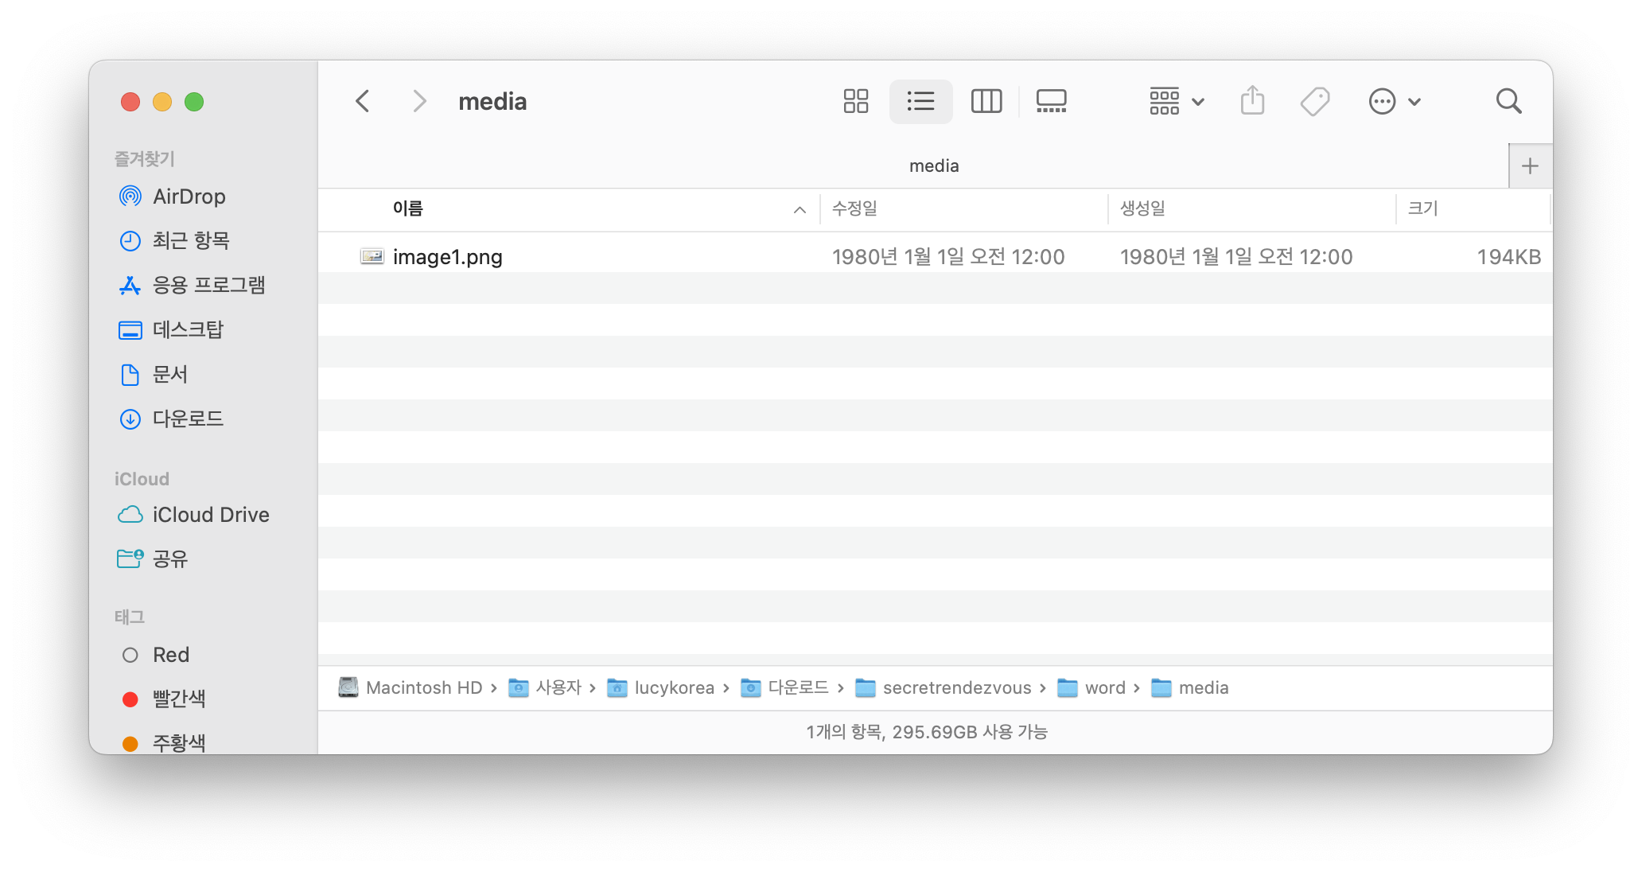Switch to icon grid view
Viewport: 1642px width, 872px height.
pyautogui.click(x=856, y=101)
